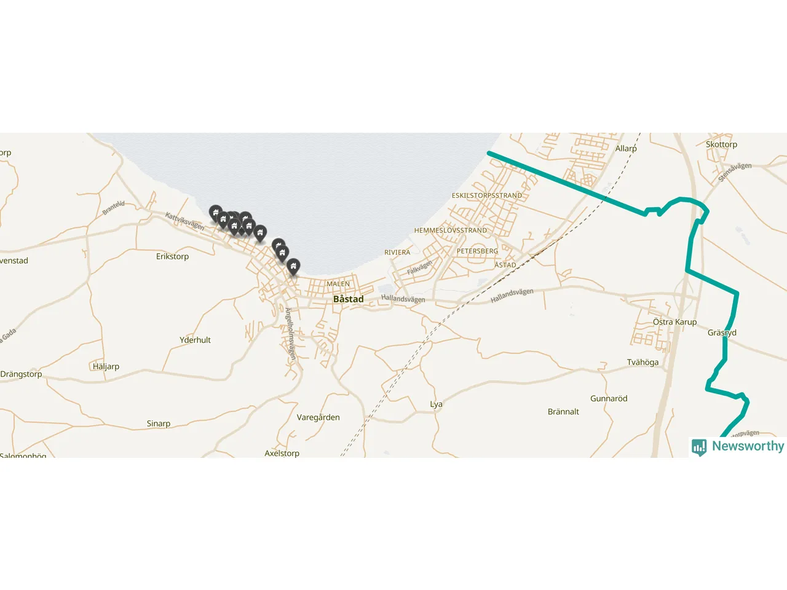Select the Skottorp label on the map
Viewport: 787px width, 590px height.
click(x=721, y=144)
